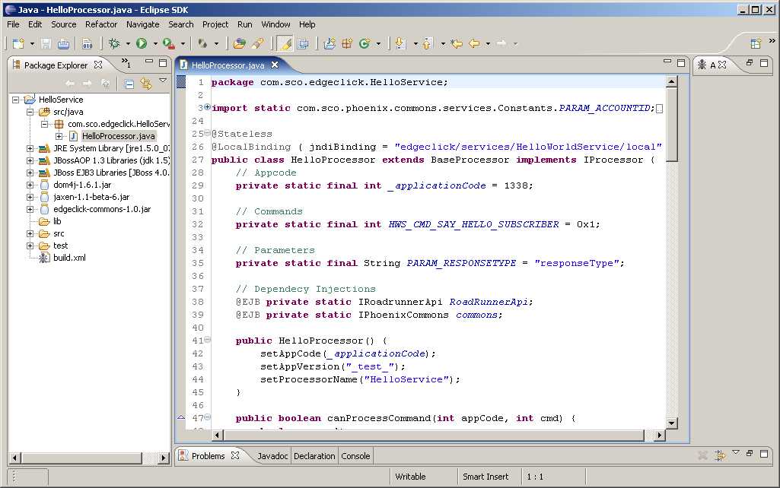Close the Package Explorer view
The height and width of the screenshot is (488, 780).
pos(98,65)
